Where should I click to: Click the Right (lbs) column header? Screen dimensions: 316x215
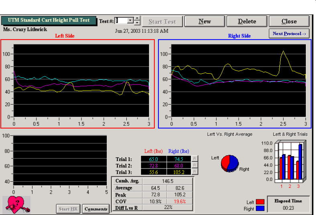178,151
